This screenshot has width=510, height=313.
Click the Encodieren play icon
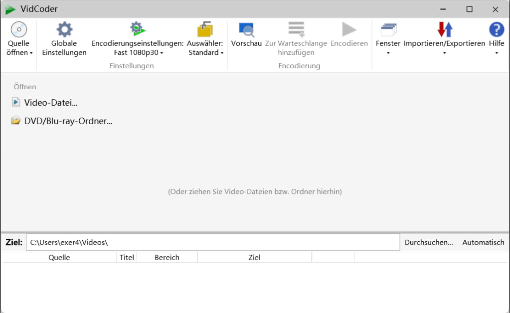coord(349,29)
